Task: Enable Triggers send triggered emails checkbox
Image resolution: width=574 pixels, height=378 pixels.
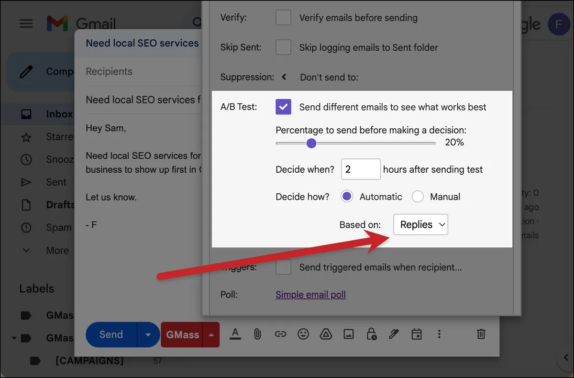Action: (284, 267)
